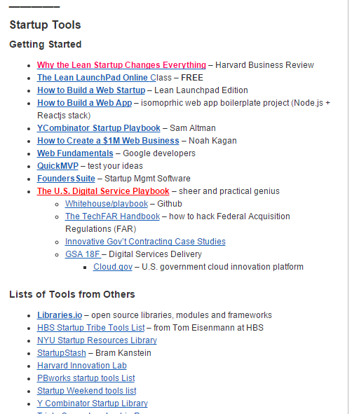Click HBS Startup Tribe Tools List link
The height and width of the screenshot is (414, 352).
(91, 328)
